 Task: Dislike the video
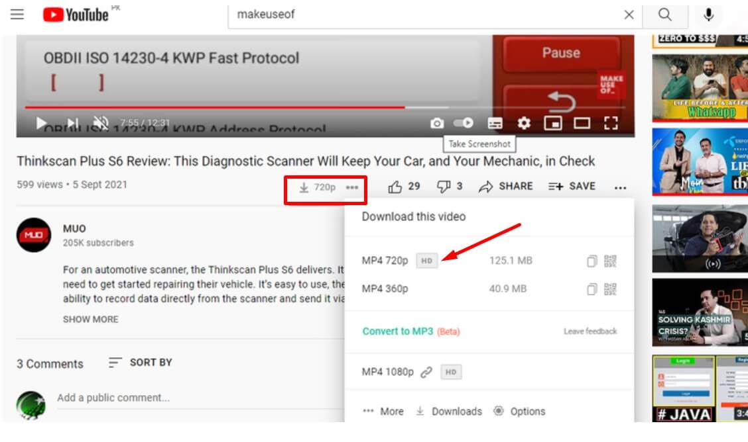450,187
